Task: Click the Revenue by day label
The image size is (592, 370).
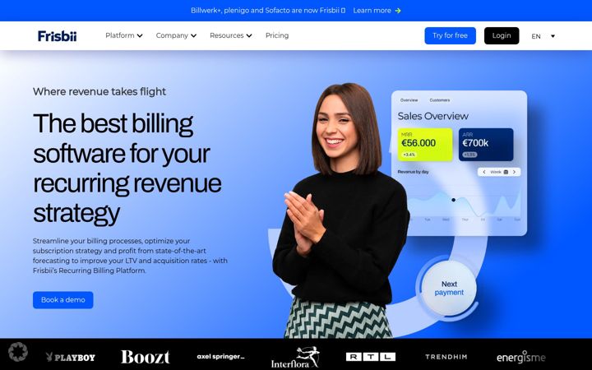Action: point(413,172)
